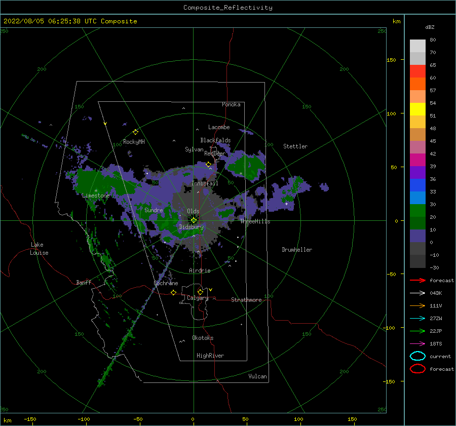Select the green 30 dBZ color swatch
The width and height of the screenshot is (456, 426).
pyautogui.click(x=417, y=210)
